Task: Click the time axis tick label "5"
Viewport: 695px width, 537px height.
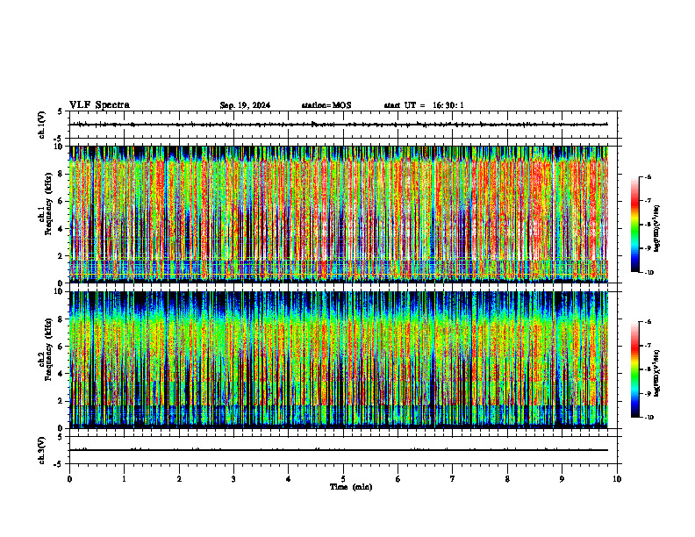Action: click(343, 479)
